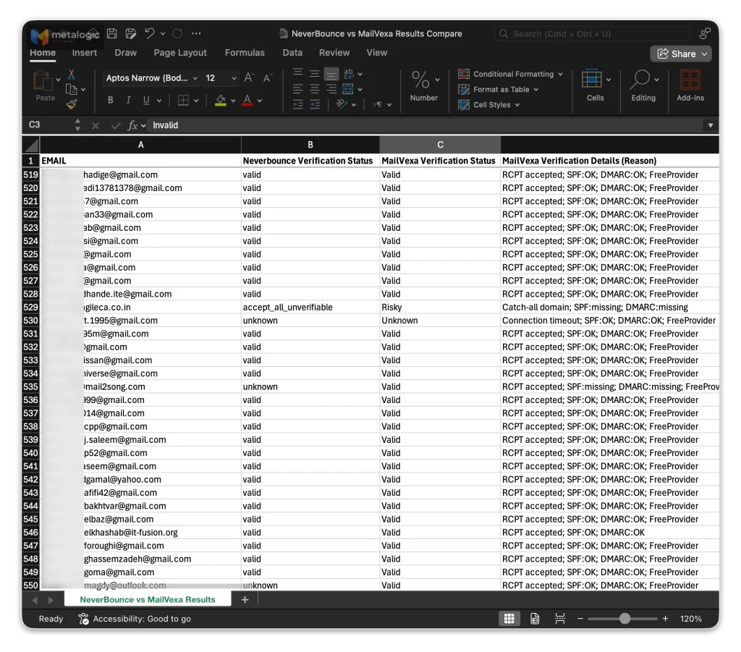Click the Paste clipboard icon
Image resolution: width=741 pixels, height=652 pixels.
click(x=43, y=81)
